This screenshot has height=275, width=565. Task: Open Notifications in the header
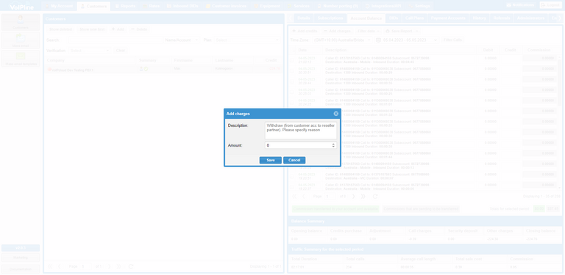coord(520,5)
